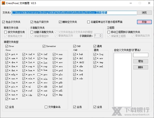Click the pink 开始 start button
This screenshot has height=118, width=154.
(x=144, y=22)
